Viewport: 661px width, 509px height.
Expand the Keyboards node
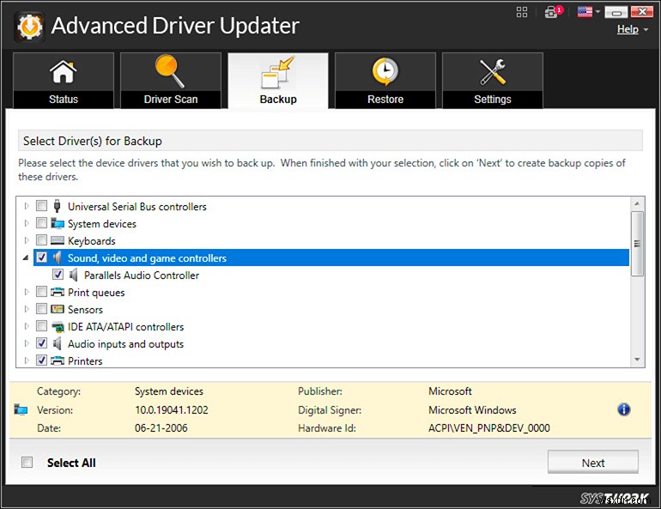[x=27, y=240]
